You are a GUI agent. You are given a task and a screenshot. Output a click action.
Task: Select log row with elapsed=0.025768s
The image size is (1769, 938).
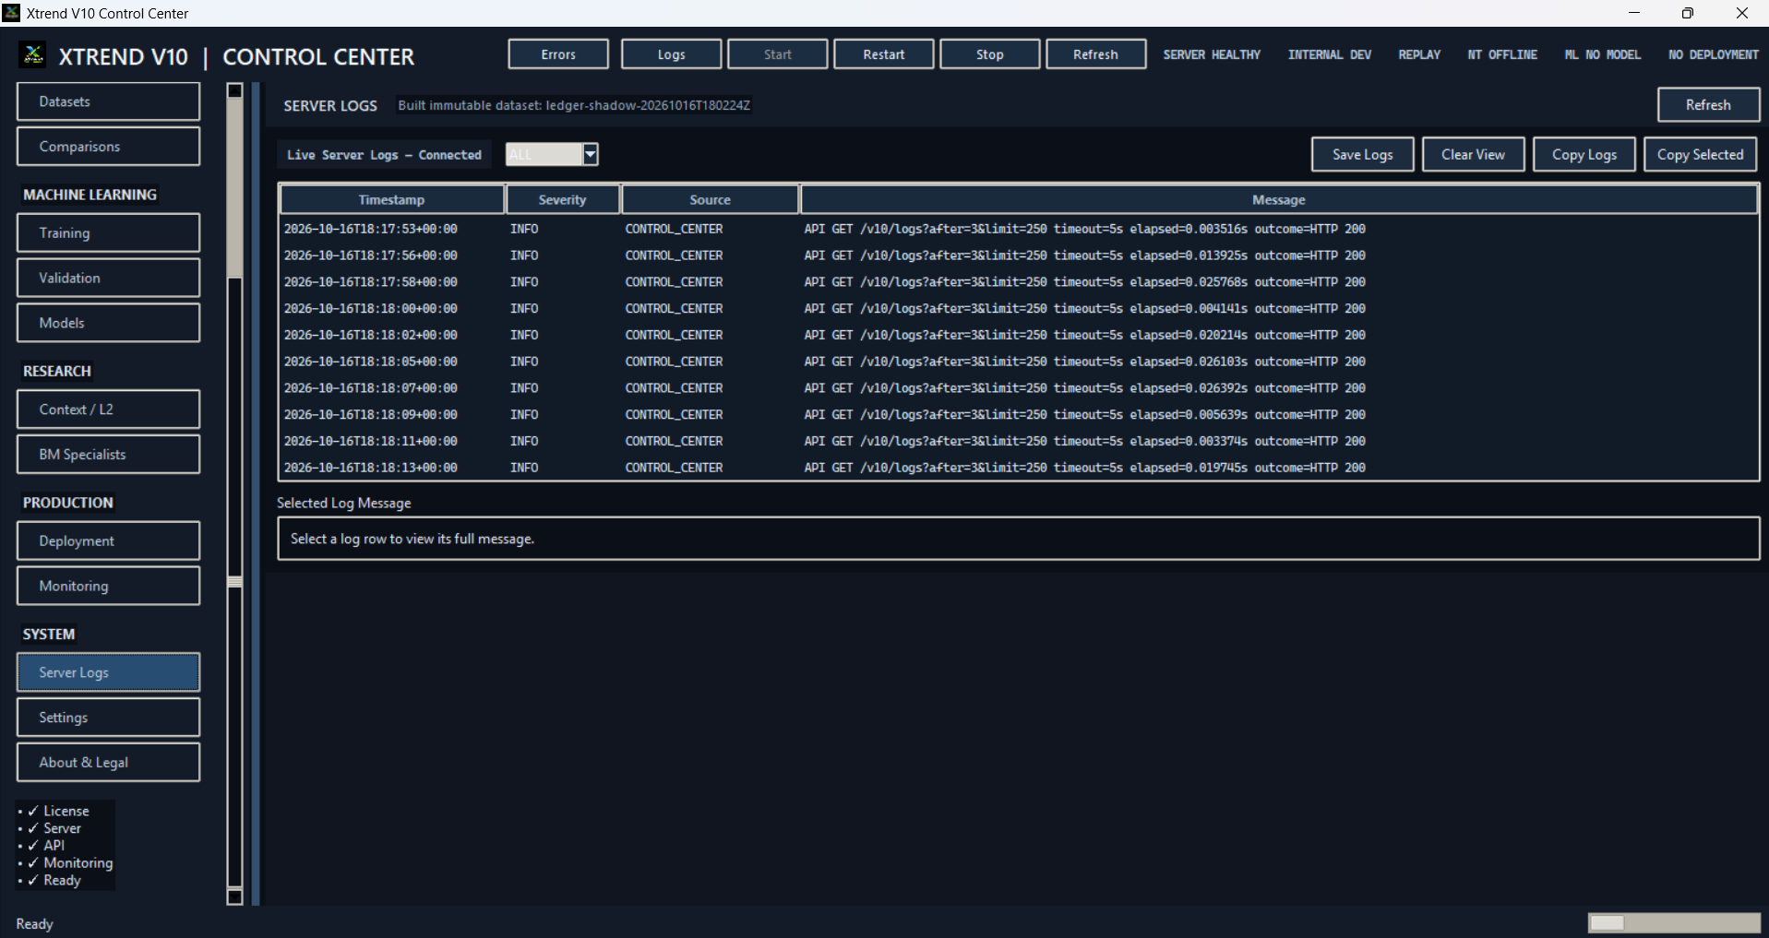click(x=1019, y=282)
